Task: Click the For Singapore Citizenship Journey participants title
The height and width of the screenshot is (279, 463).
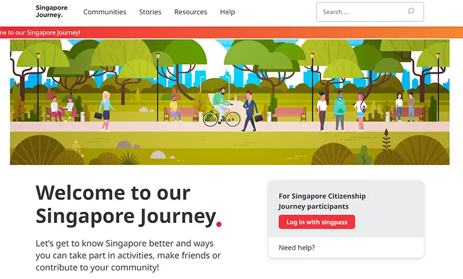Action: (x=322, y=201)
